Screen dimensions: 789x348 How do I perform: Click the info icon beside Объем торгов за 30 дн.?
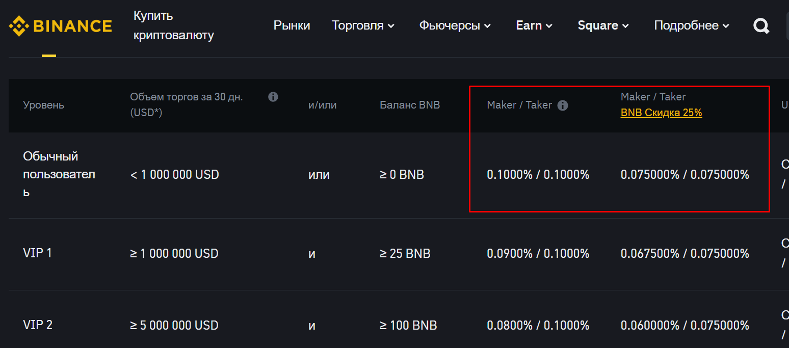point(273,96)
